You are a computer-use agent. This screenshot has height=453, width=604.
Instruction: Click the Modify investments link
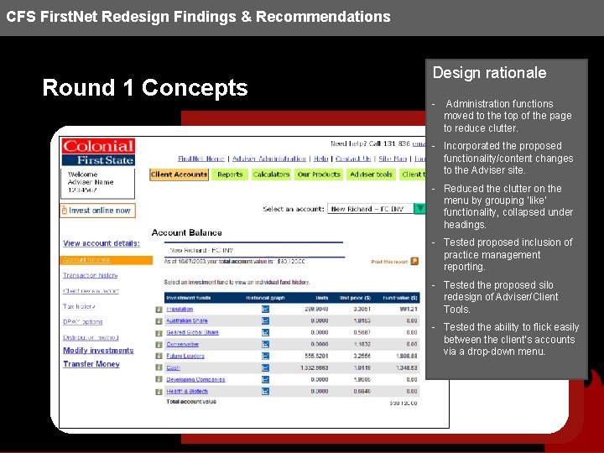click(x=98, y=350)
